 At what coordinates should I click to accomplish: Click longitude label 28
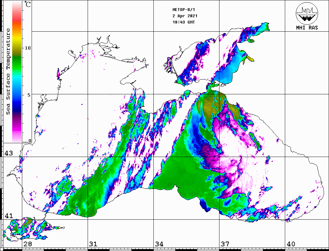[x=28, y=244]
